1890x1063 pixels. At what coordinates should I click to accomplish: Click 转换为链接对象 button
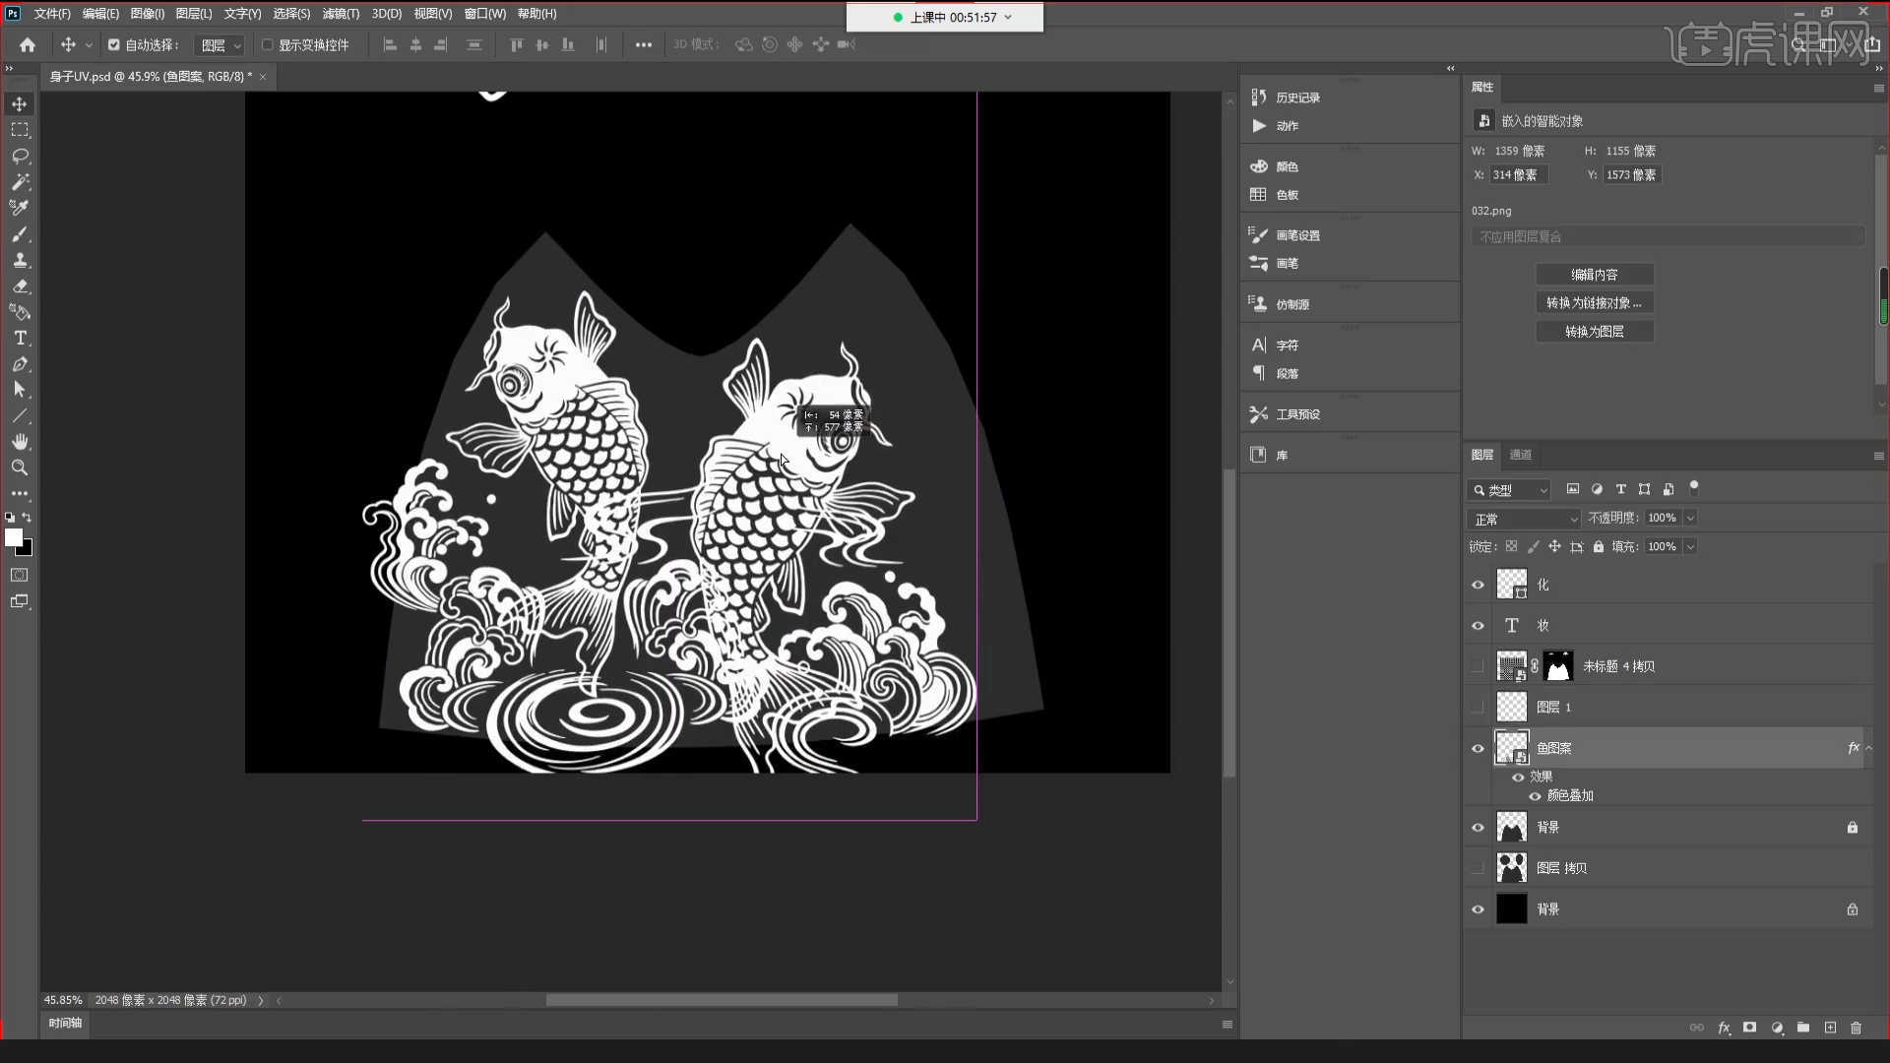pyautogui.click(x=1595, y=303)
